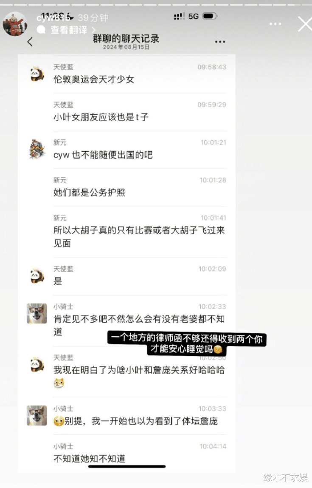Image resolution: width=312 pixels, height=488 pixels.
Task: Tap the story poster's profile avatar
Action: [14, 24]
